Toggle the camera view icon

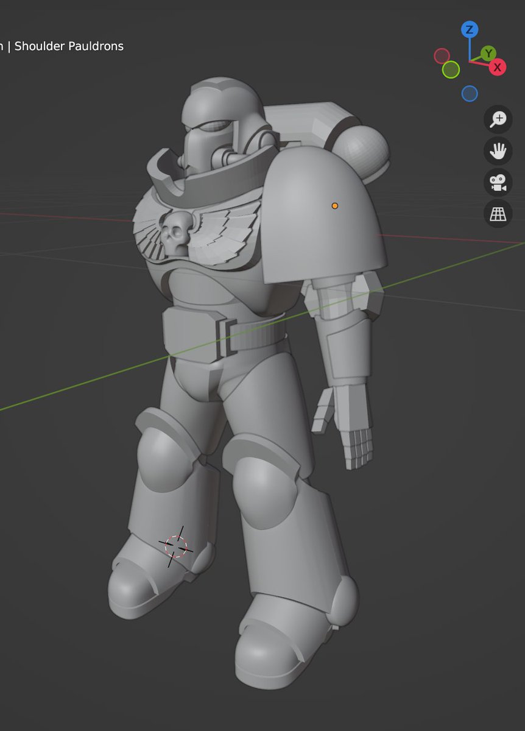click(x=498, y=182)
